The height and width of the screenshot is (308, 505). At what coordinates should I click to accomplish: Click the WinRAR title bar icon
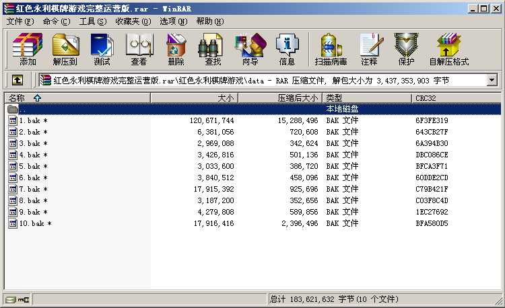9,8
